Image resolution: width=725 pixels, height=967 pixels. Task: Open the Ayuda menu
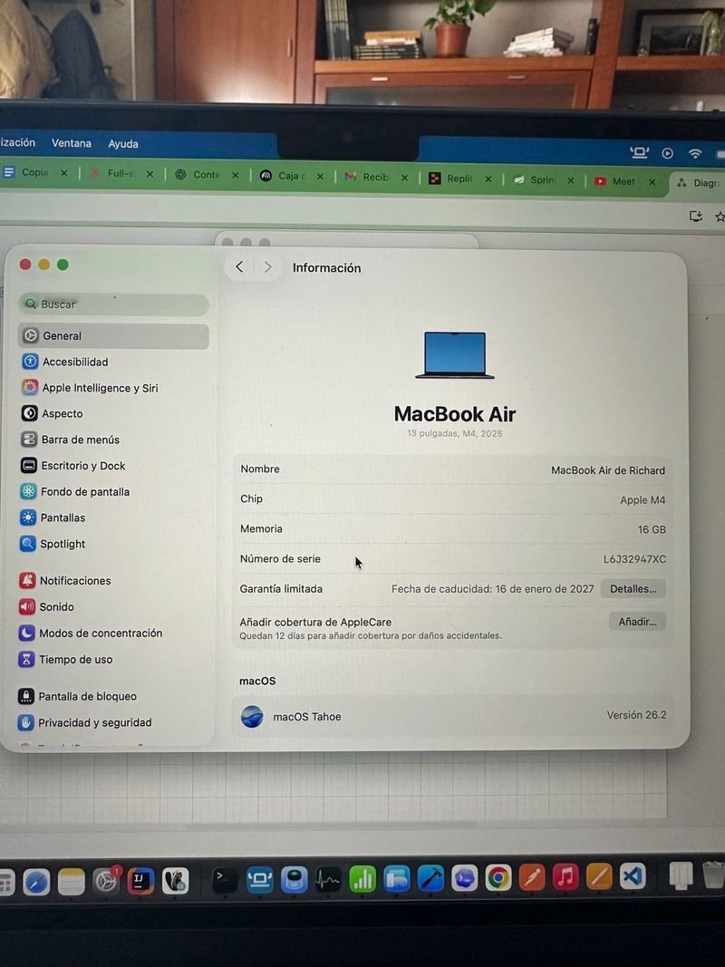(x=123, y=144)
